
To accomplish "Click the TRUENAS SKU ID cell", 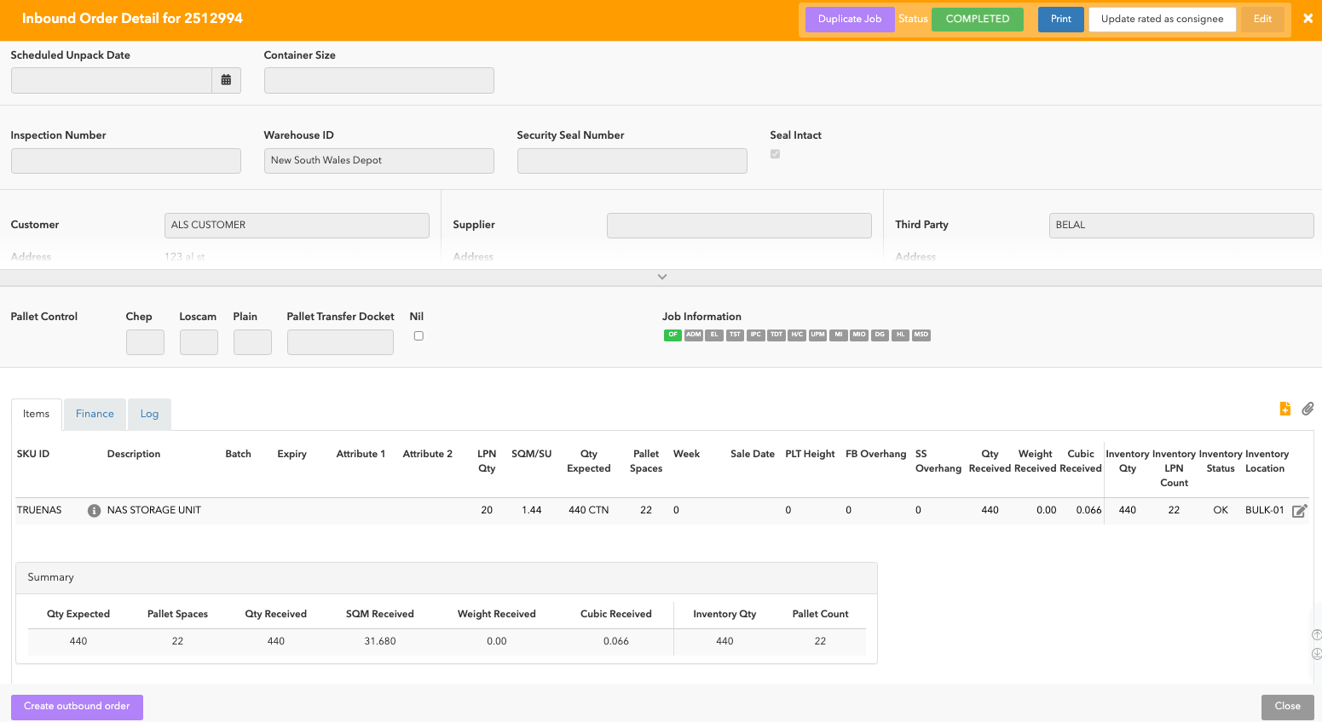I will tap(39, 511).
